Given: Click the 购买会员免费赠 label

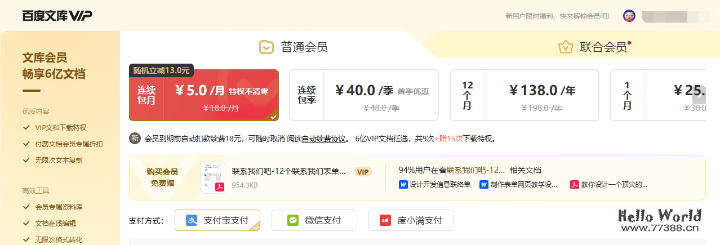Looking at the screenshot, I should 162,177.
